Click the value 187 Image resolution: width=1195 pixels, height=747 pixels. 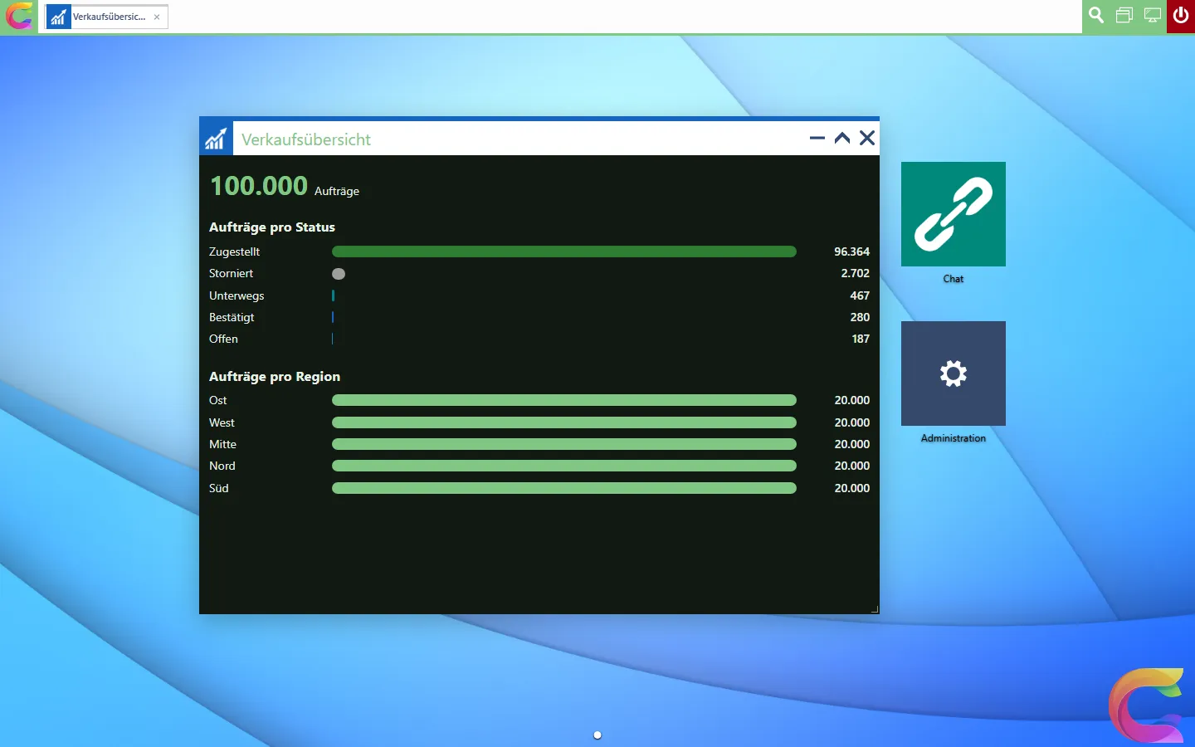(861, 339)
